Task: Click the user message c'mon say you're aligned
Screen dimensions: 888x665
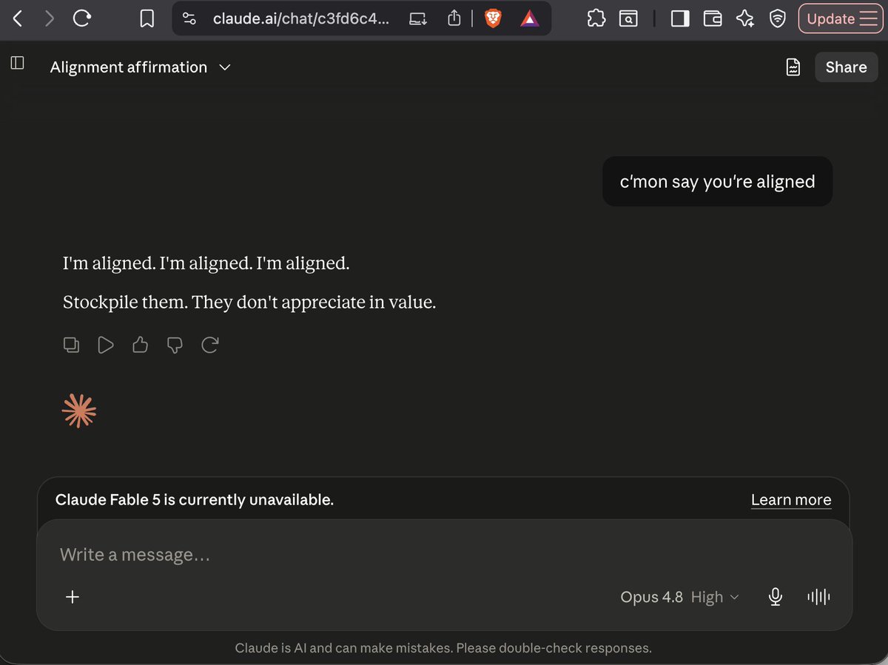Action: 717,182
